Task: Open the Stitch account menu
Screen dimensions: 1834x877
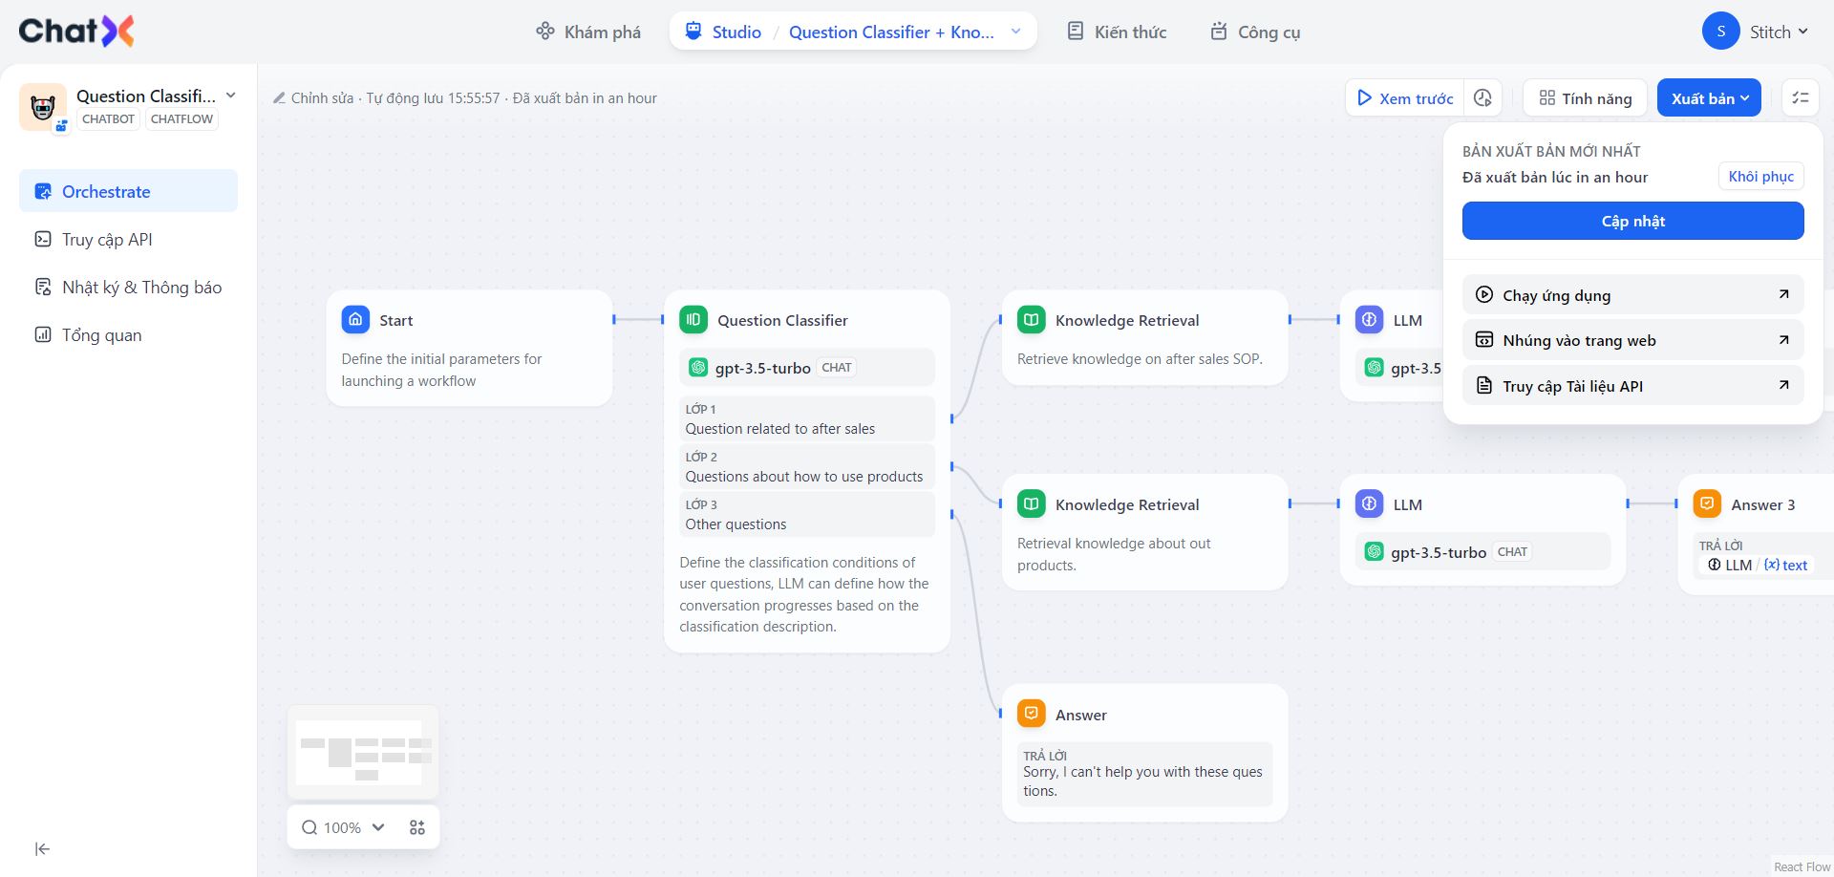Action: pyautogui.click(x=1756, y=32)
